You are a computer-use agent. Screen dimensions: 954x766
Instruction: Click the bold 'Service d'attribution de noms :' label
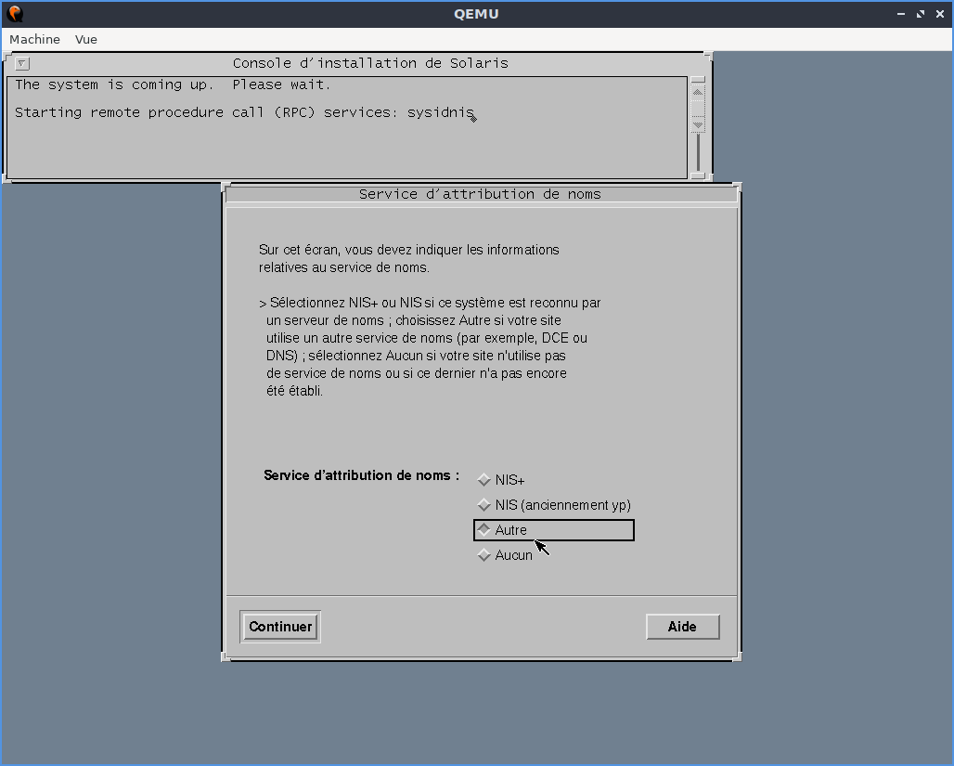[x=361, y=475]
